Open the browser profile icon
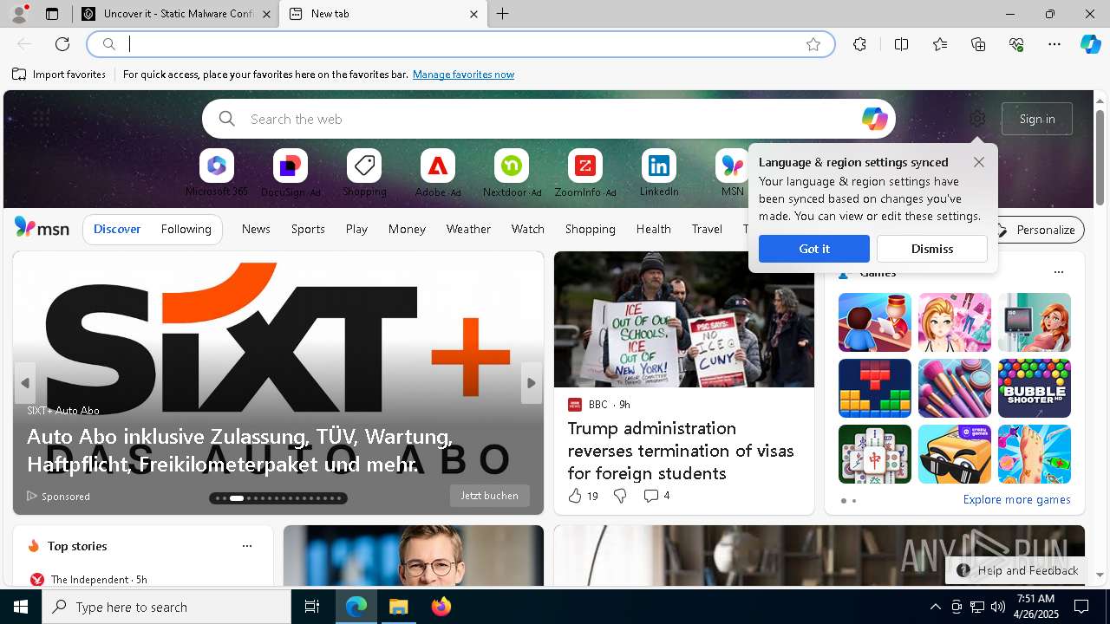This screenshot has height=624, width=1110. click(x=18, y=14)
